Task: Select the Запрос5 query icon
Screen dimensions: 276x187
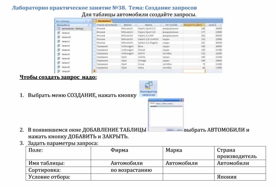Action: [59, 54]
